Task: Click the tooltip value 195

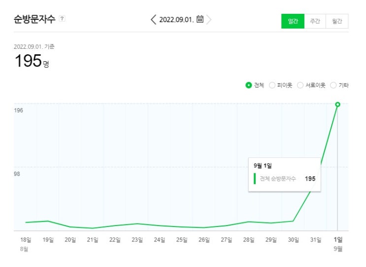Action: 310,179
